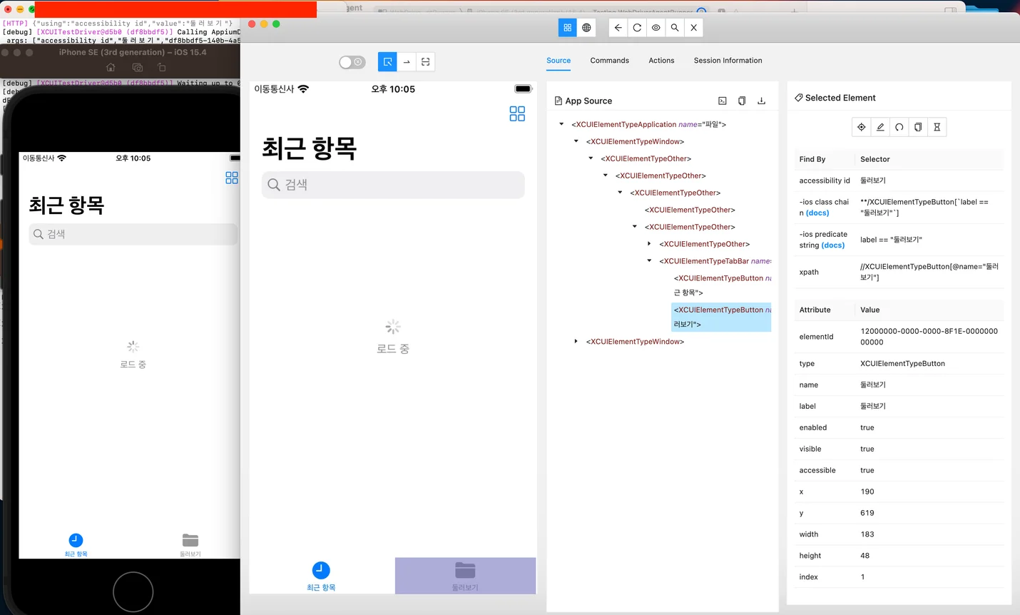This screenshot has width=1020, height=615.
Task: Open the Source tab
Action: click(559, 61)
